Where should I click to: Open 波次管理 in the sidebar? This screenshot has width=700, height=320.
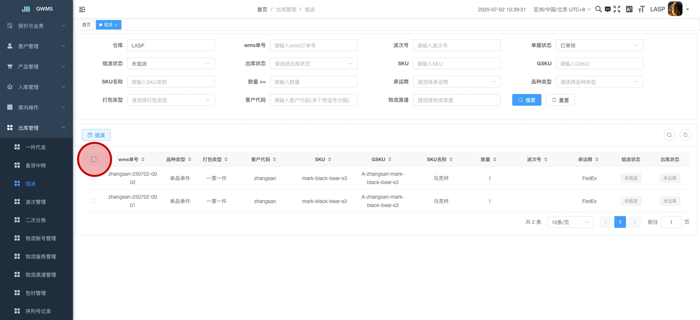(x=36, y=202)
